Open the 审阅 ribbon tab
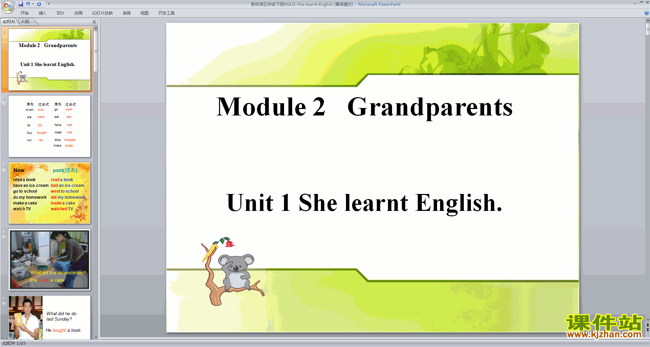The width and height of the screenshot is (650, 347). 127,13
